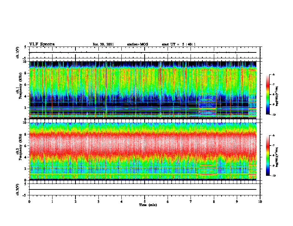Click time axis tick label "6"

click(168, 201)
